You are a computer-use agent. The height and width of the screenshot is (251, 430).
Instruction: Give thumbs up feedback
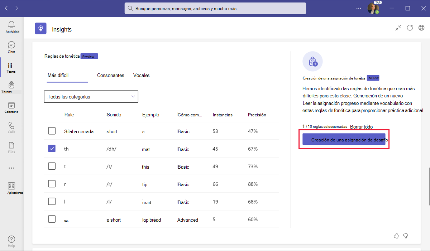click(x=396, y=236)
